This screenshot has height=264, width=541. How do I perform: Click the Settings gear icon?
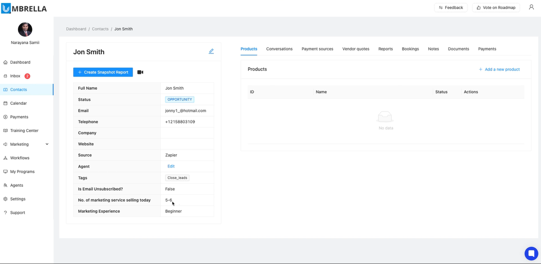tap(6, 199)
